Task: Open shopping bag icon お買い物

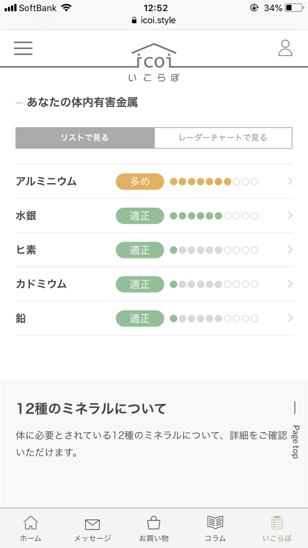Action: [x=154, y=523]
